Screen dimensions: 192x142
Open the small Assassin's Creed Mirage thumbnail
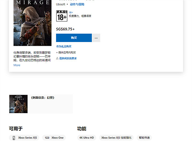pos(18,104)
